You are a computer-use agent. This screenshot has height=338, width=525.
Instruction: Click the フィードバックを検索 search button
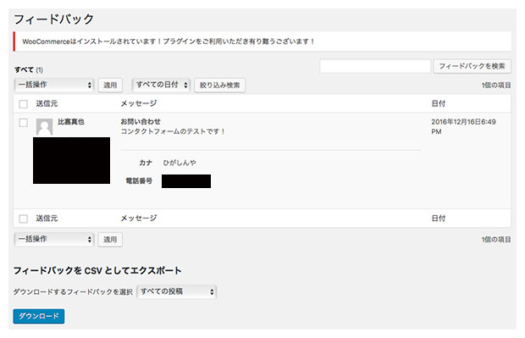472,66
